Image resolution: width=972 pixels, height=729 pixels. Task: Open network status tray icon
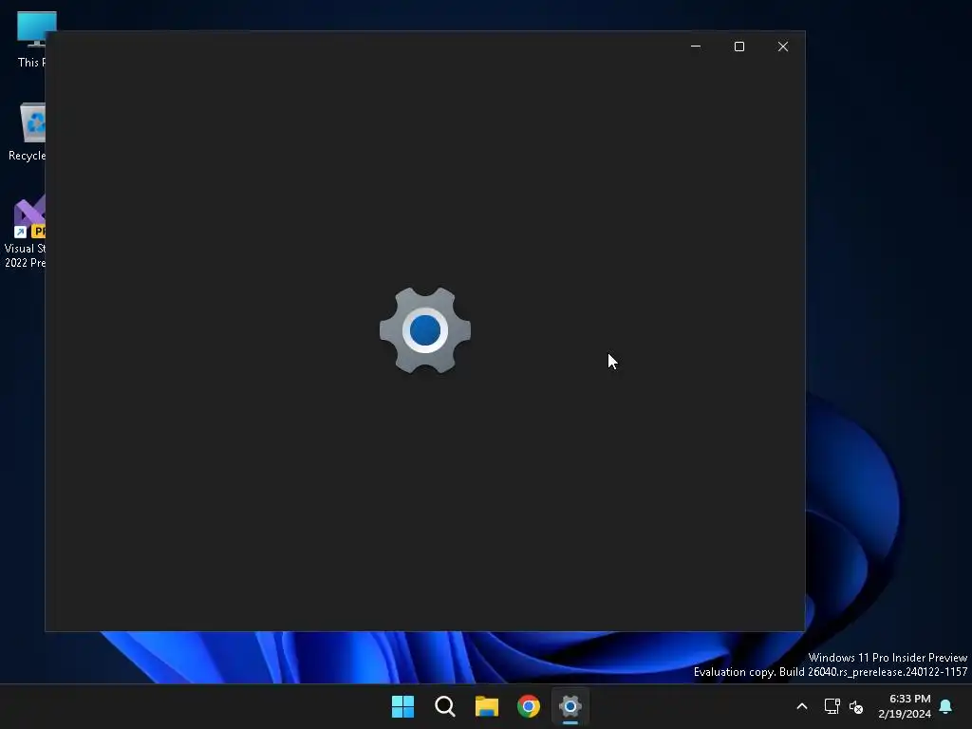[832, 706]
